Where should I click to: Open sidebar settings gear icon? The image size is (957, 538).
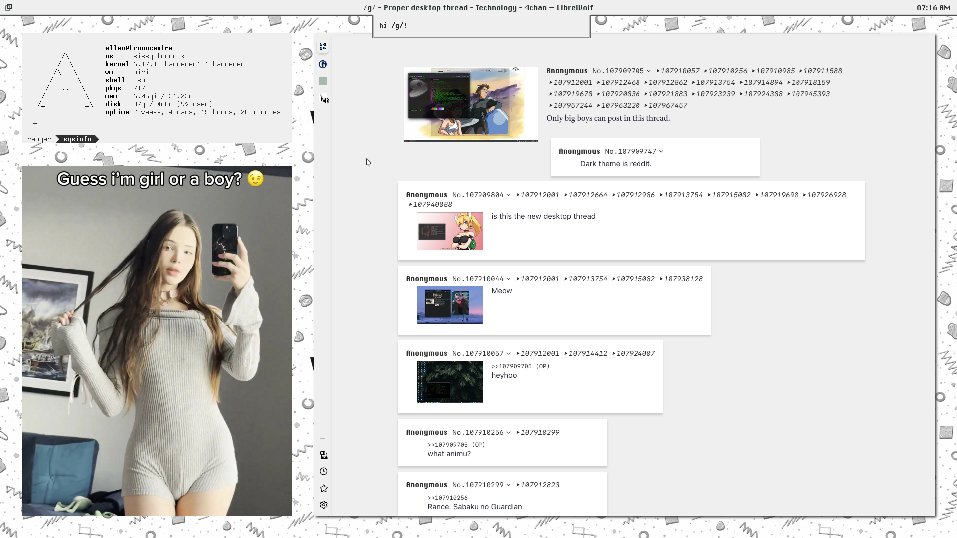(x=324, y=505)
